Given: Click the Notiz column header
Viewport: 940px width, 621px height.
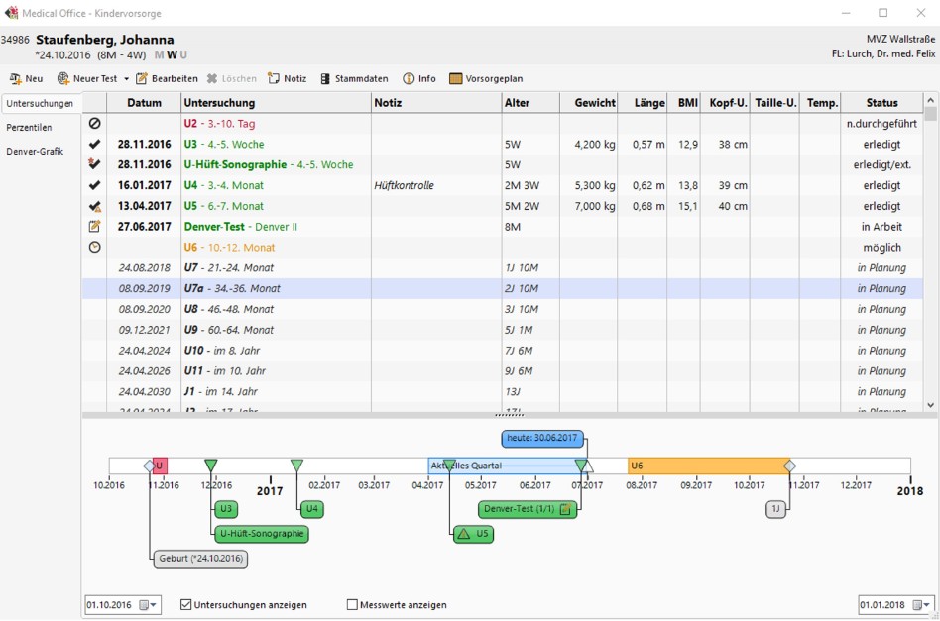Looking at the screenshot, I should click(x=436, y=102).
